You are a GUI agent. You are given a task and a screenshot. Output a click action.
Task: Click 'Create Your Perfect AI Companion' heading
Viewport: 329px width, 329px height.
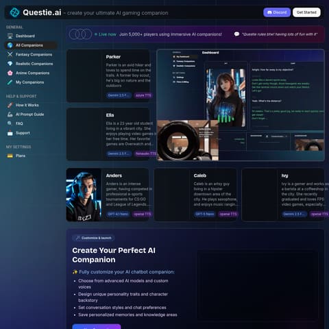click(x=114, y=255)
